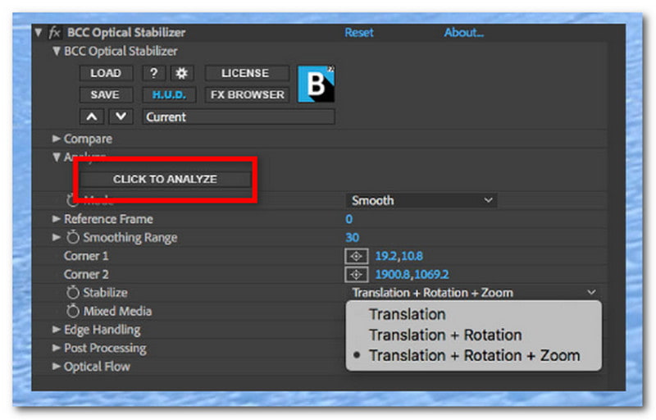Click the CLICK TO ANALYZE button

tap(166, 179)
